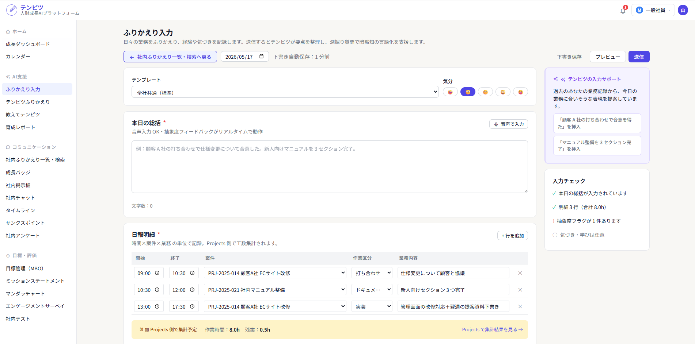Click ＋行を追加 to add row

[512, 236]
